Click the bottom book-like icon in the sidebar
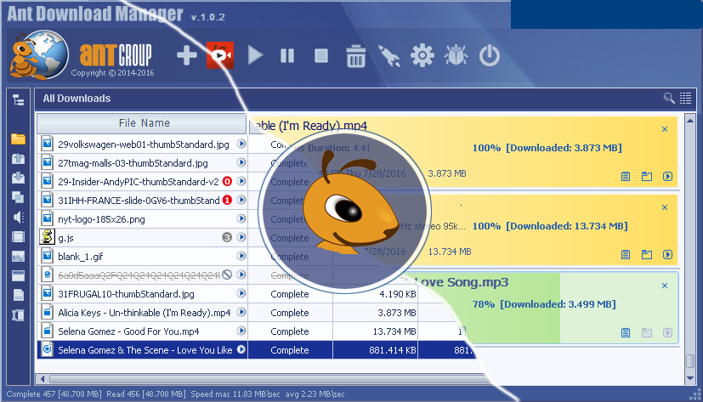 (19, 315)
